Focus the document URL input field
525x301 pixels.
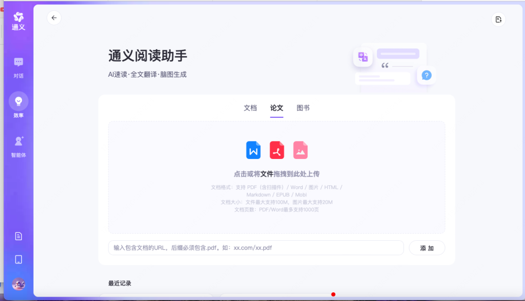coord(256,248)
